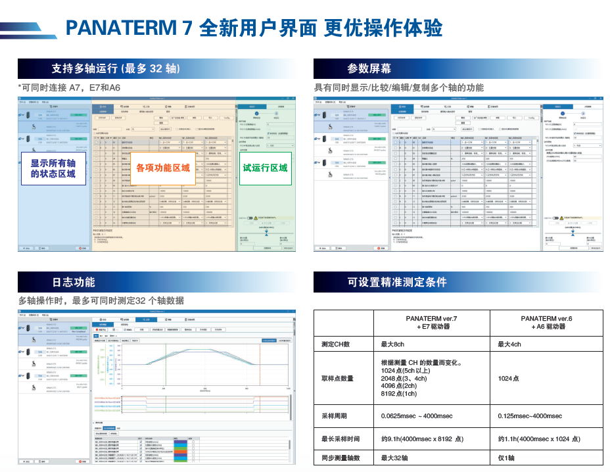Toggle the servo-on switch in parameter screen trial run panel
Image resolution: width=610 pixels, height=472 pixels.
557,217
